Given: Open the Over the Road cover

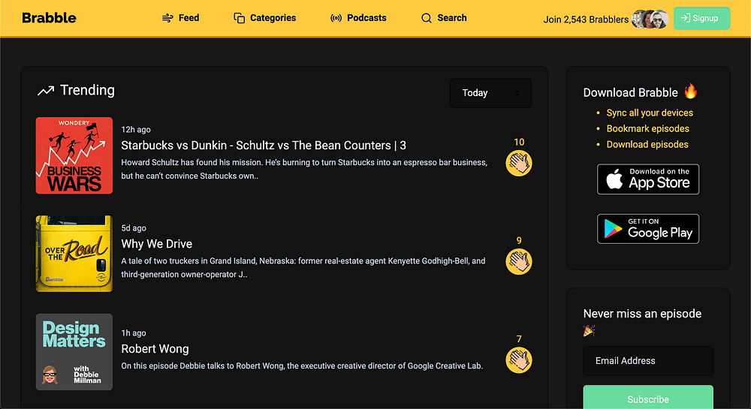Looking at the screenshot, I should [74, 254].
